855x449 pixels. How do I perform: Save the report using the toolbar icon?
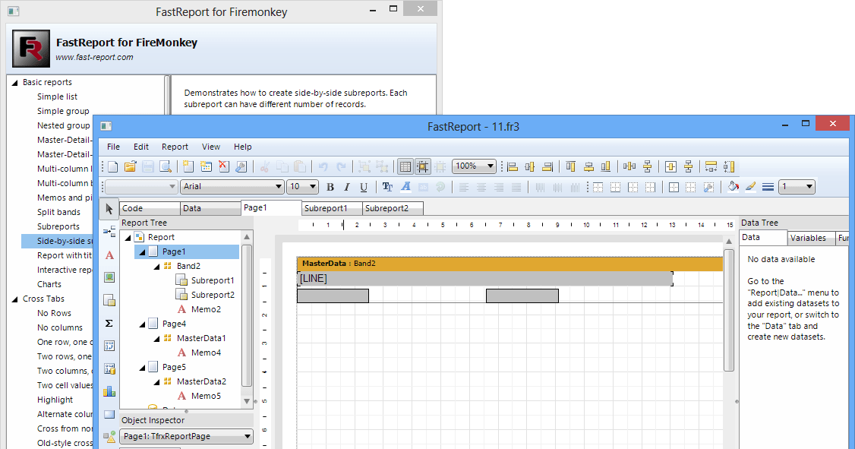(147, 166)
